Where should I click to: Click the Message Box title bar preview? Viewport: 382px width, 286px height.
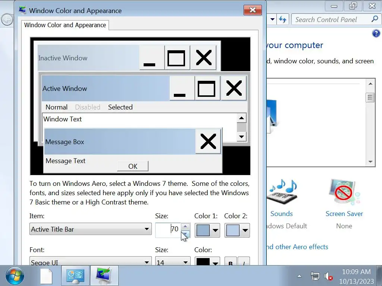[120, 142]
